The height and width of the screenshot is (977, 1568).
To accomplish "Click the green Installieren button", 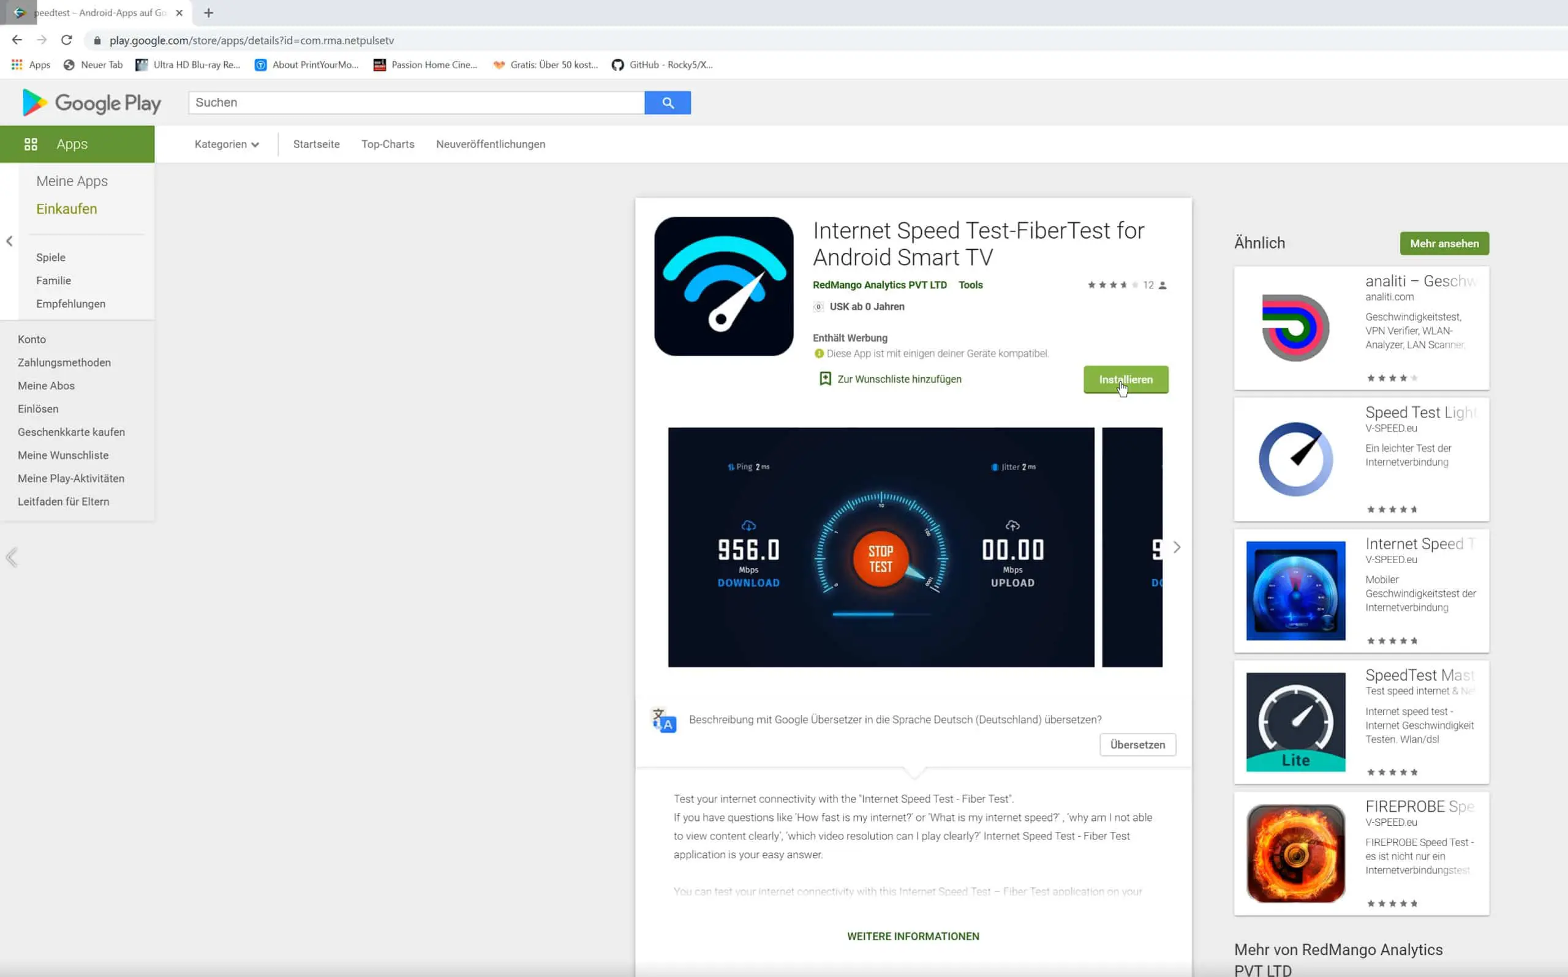I will (x=1125, y=380).
